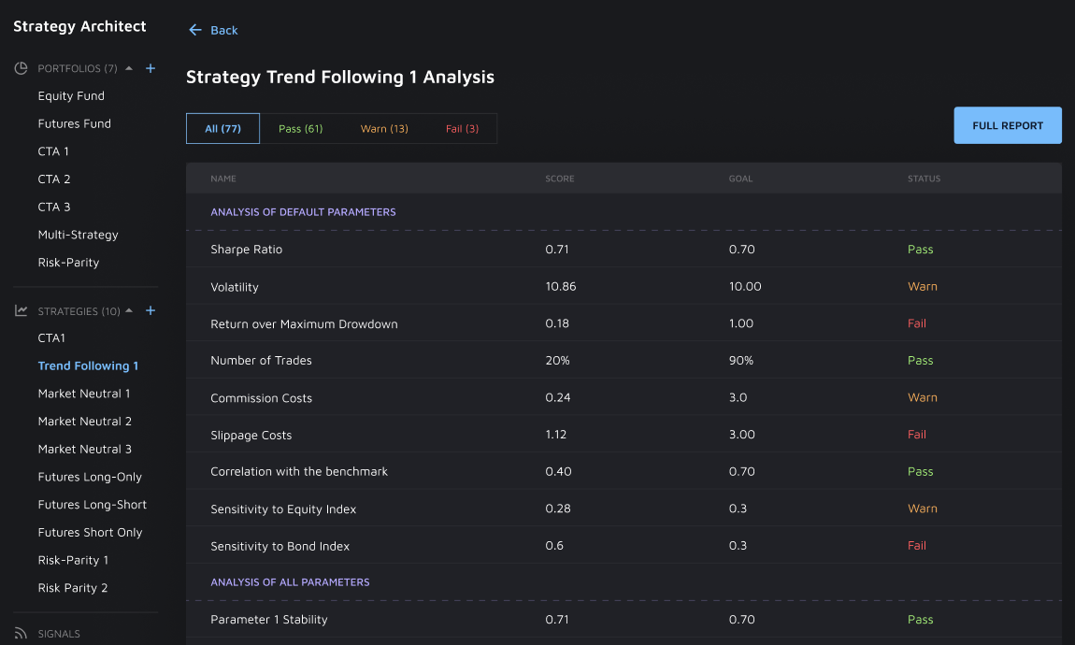Click the Portfolios pie chart icon
1075x645 pixels.
21,68
